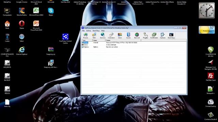Select the ARQUIVOS drive icon
This screenshot has height=122, width=218.
click(x=7, y=64)
